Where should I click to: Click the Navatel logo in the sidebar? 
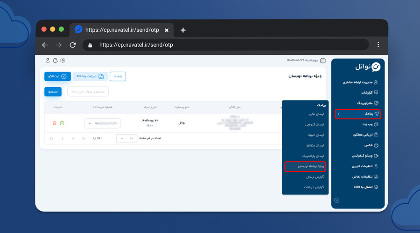click(368, 67)
